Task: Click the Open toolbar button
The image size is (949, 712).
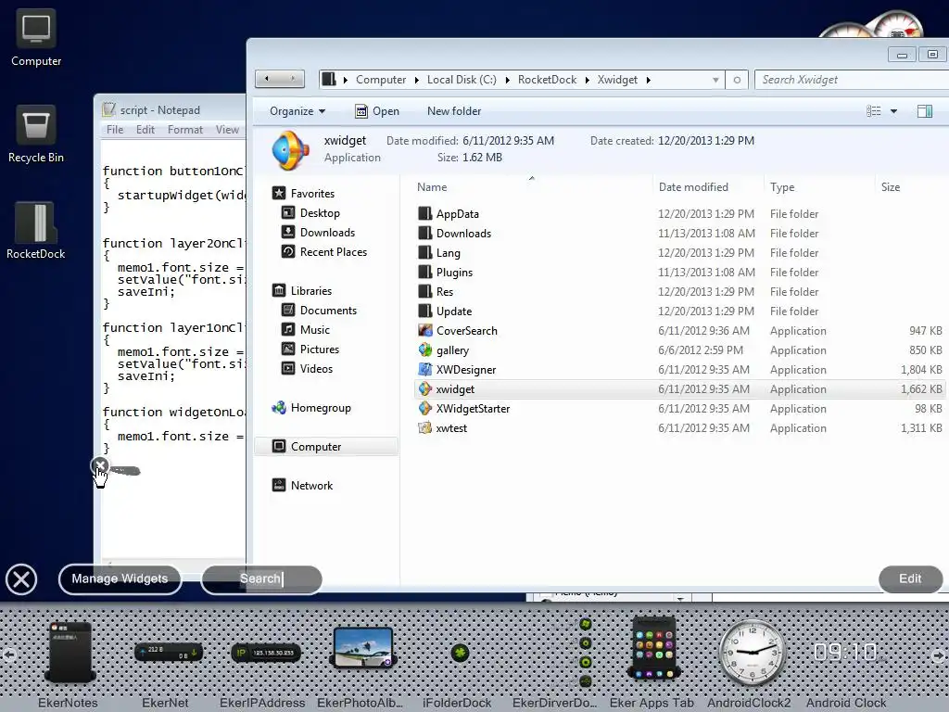Action: 377,111
